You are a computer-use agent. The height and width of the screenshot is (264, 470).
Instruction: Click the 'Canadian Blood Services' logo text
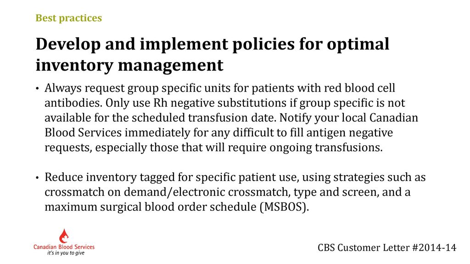(x=64, y=247)
